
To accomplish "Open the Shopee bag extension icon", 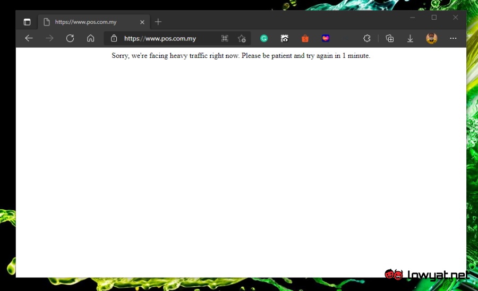I will 305,38.
